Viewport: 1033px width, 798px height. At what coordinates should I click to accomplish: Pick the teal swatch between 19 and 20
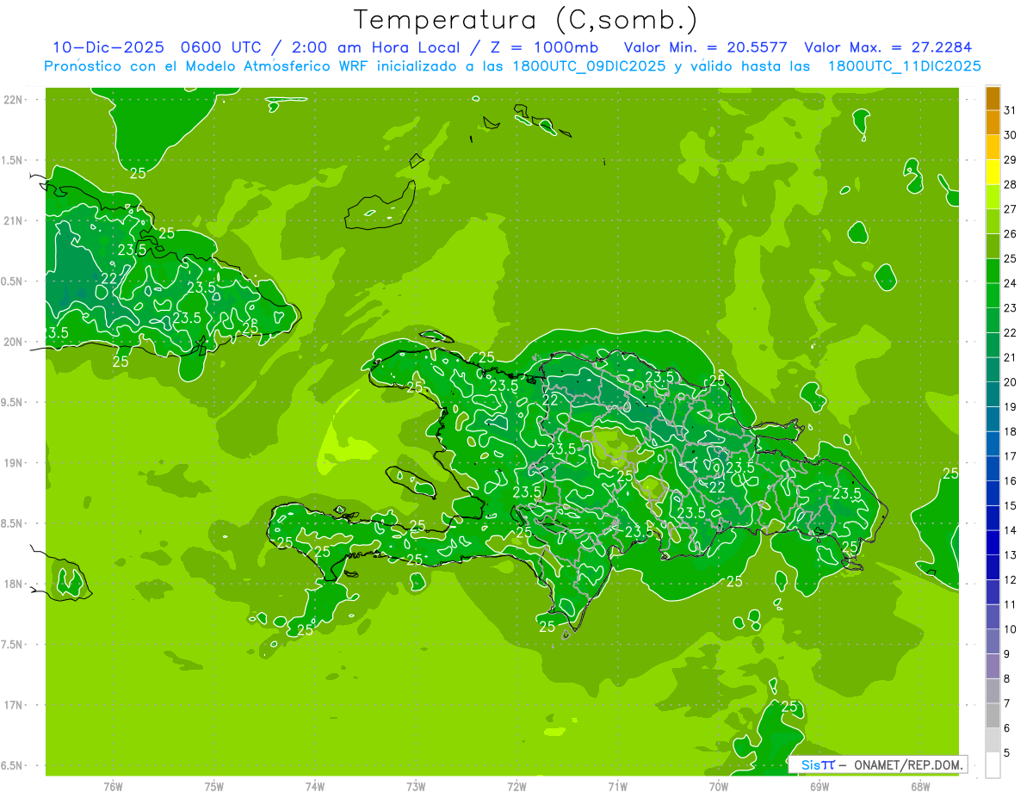(x=993, y=394)
